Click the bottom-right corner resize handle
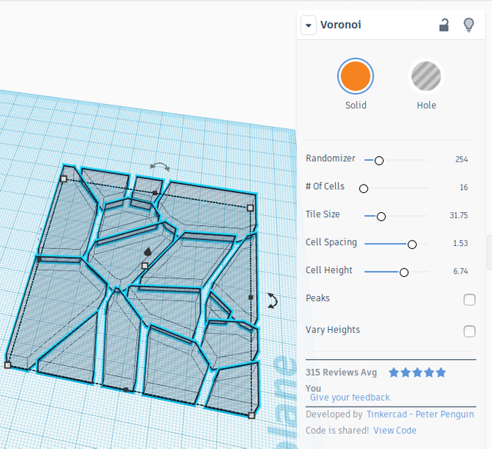This screenshot has width=492, height=449. coord(251,415)
